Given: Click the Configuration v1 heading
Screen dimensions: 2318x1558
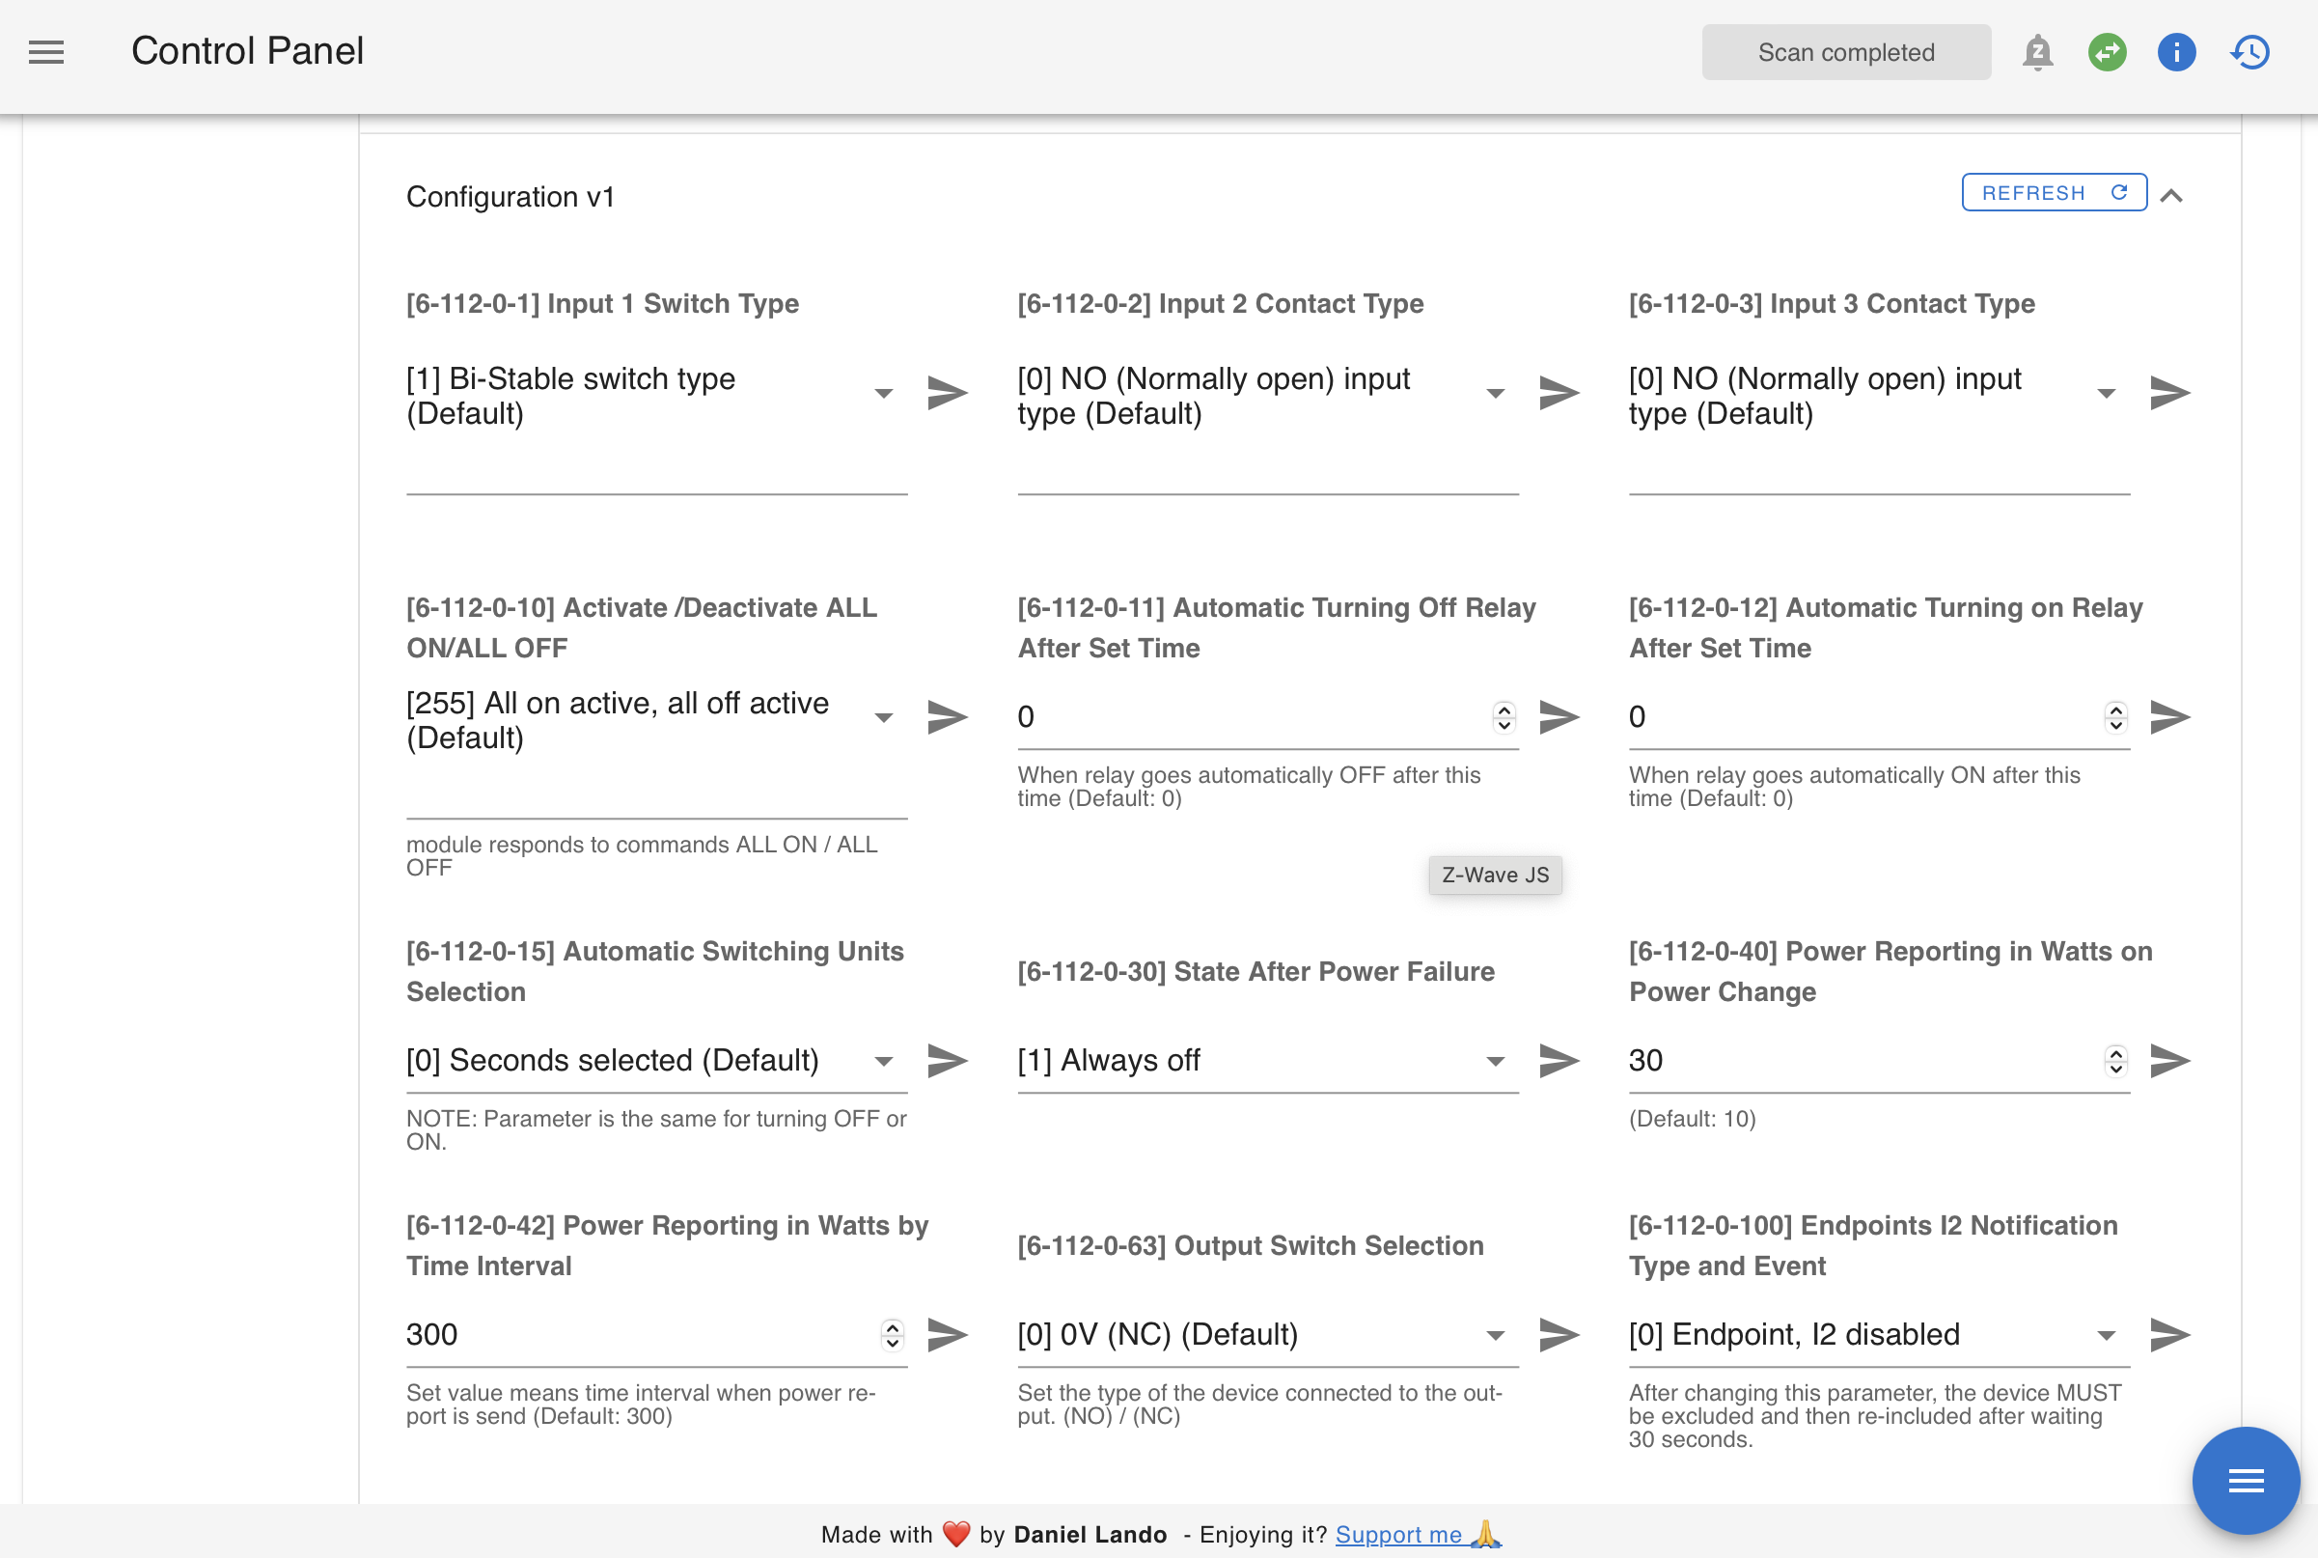Looking at the screenshot, I should click(511, 197).
